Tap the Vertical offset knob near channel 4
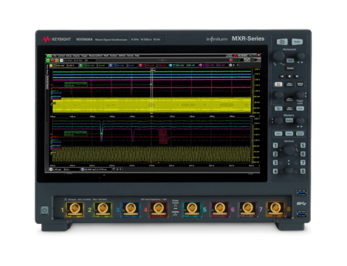Viewport: 347px width, 266px height. (x=289, y=170)
